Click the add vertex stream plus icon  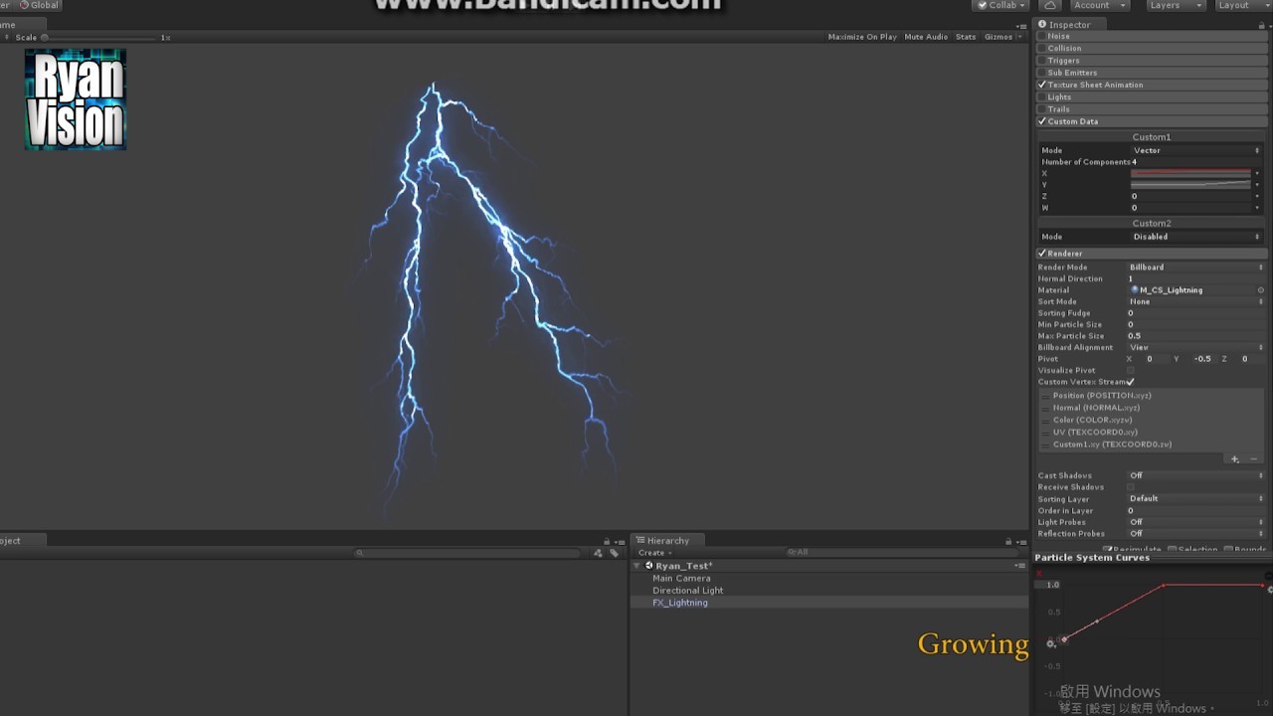point(1234,458)
